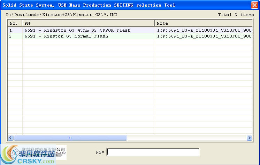This screenshot has width=260, height=165.
Task: Select the Kingston G3 43nm D2 CDROM Flash entry
Action: 77,30
